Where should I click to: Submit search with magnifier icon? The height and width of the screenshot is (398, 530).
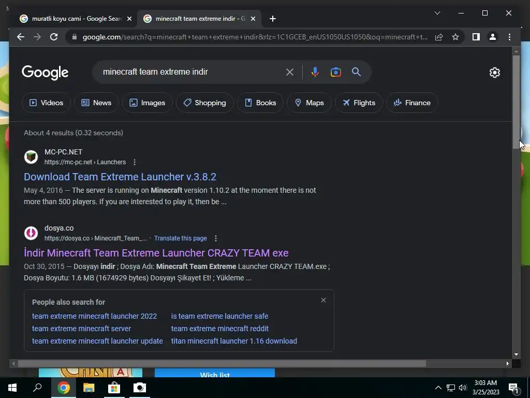(356, 72)
